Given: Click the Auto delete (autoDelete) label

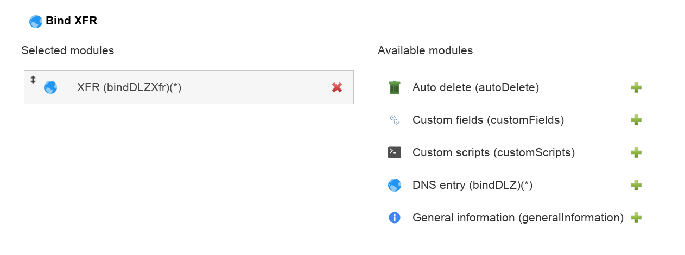Looking at the screenshot, I should [x=475, y=87].
